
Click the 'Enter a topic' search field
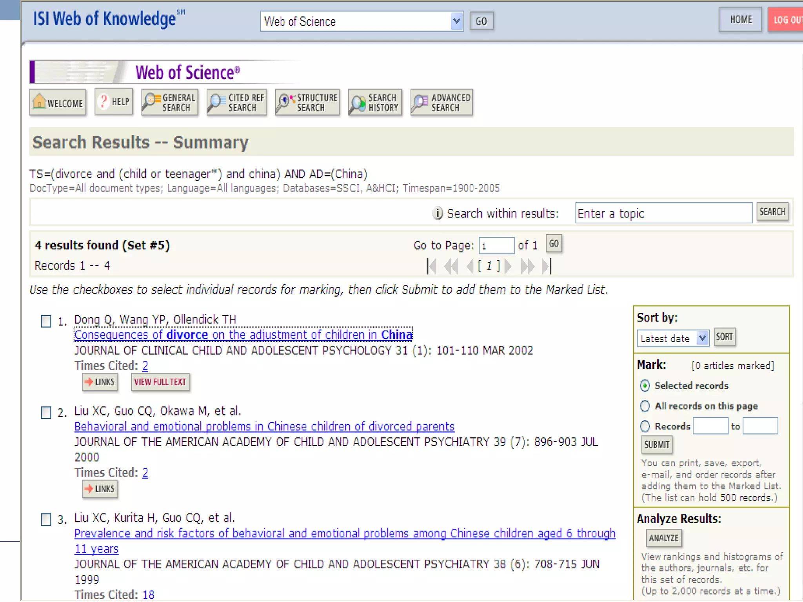[x=663, y=213]
